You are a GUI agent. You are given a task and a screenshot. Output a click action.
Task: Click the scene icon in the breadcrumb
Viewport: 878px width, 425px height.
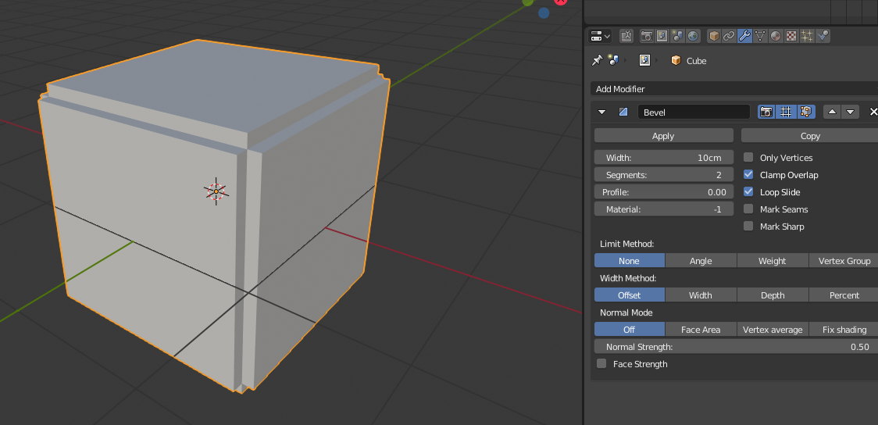(613, 60)
